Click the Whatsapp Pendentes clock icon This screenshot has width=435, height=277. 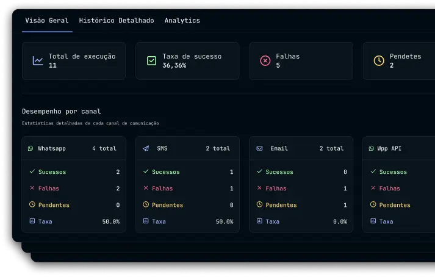pos(32,205)
